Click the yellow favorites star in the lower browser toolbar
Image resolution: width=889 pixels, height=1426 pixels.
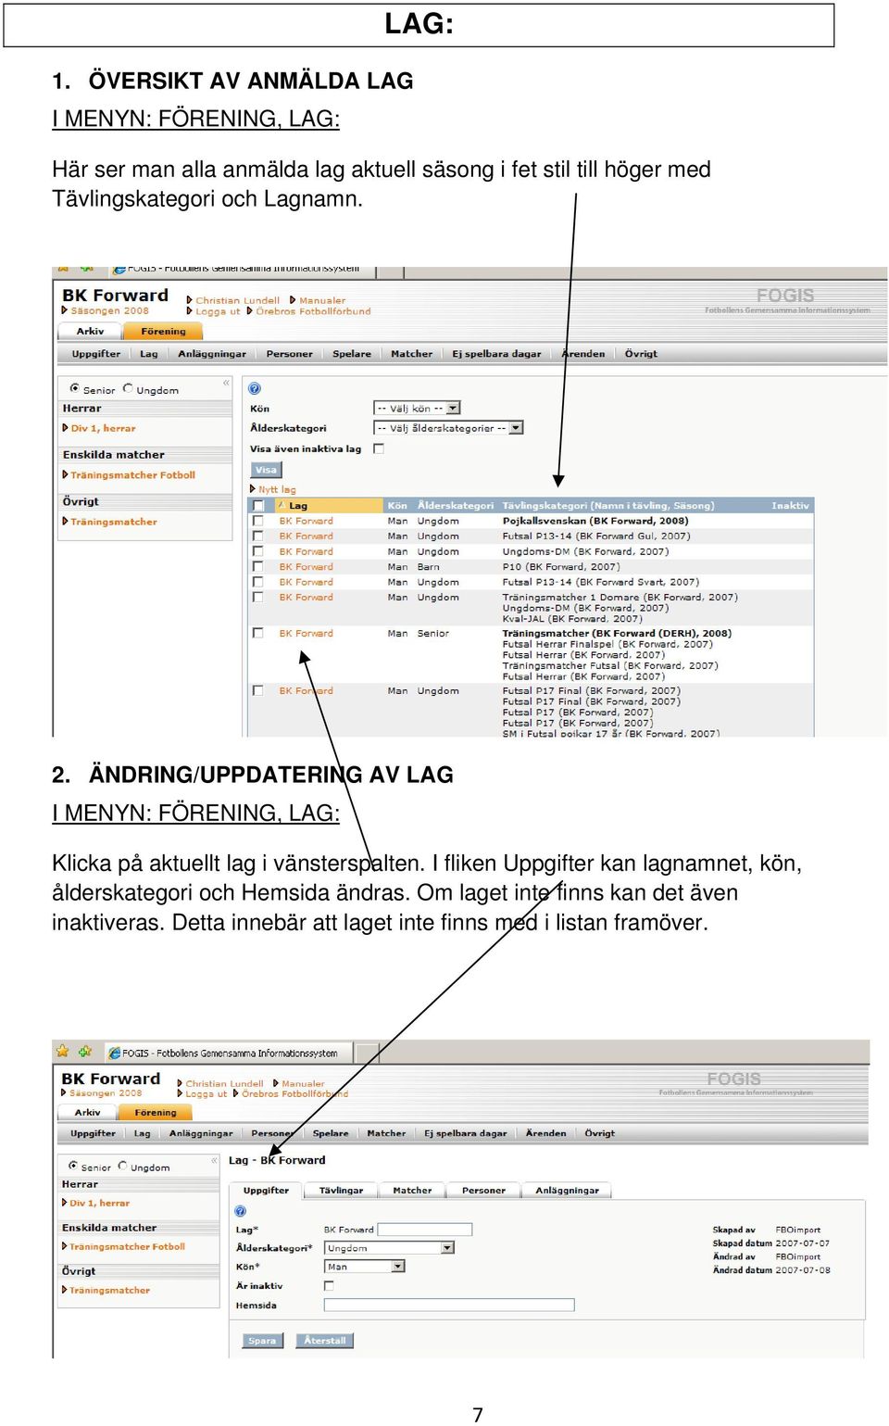tap(62, 1051)
